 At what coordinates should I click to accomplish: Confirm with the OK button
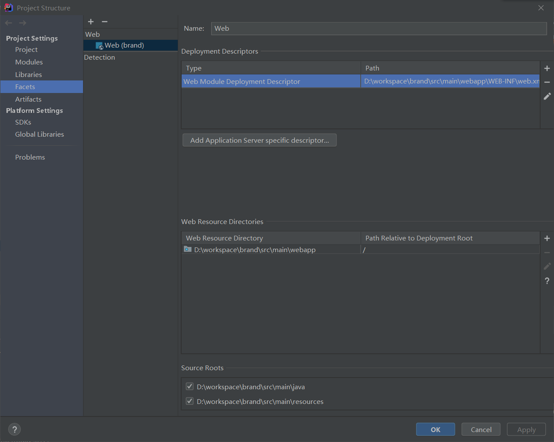pos(436,429)
